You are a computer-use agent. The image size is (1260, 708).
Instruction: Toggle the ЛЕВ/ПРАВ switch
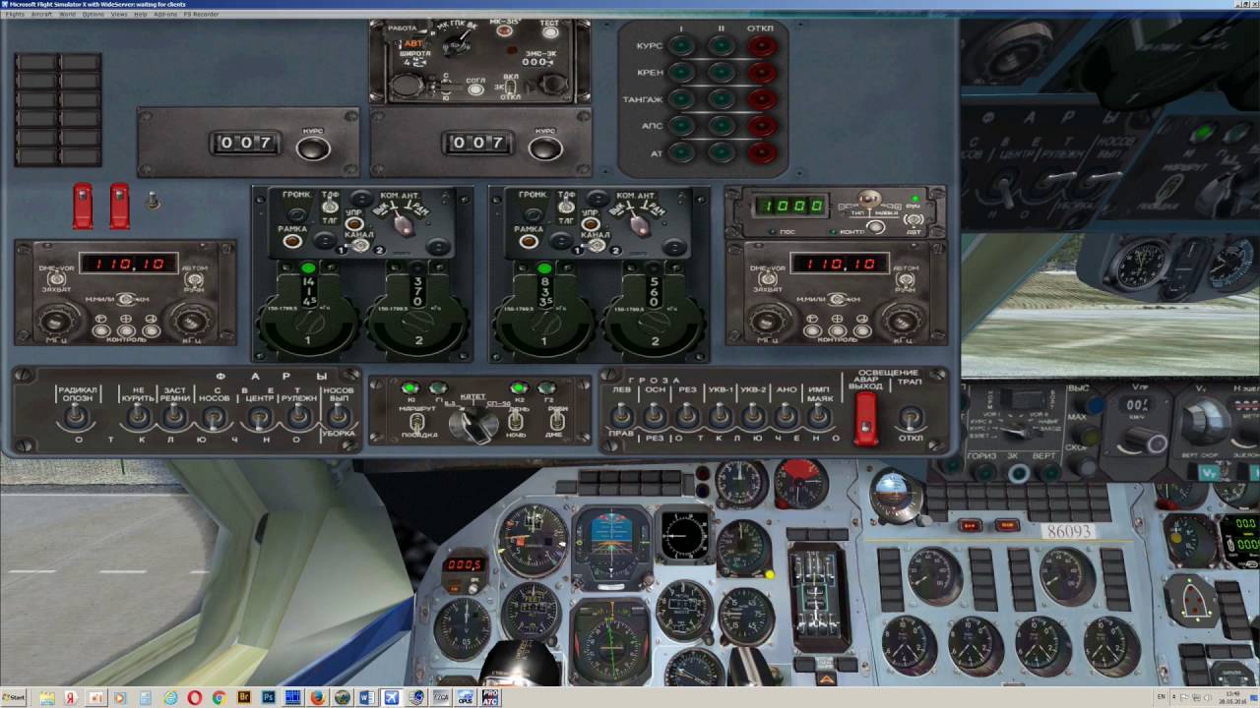coord(621,417)
